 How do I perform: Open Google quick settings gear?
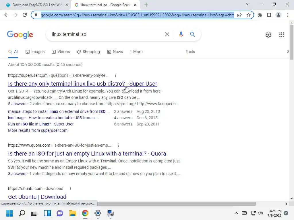click(x=268, y=35)
